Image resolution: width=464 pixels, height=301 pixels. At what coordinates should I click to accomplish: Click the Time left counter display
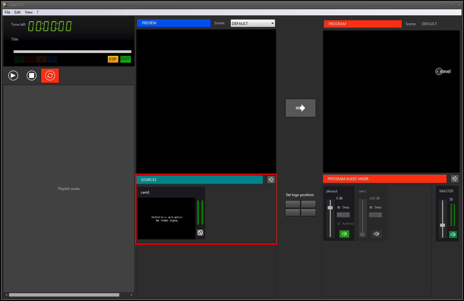tap(50, 26)
